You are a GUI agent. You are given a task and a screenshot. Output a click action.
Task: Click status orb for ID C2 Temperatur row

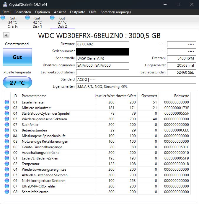tap(7, 164)
